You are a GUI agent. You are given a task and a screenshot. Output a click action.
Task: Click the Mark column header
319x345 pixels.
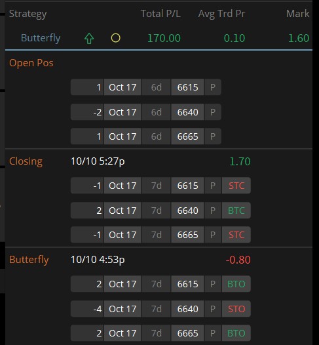297,14
